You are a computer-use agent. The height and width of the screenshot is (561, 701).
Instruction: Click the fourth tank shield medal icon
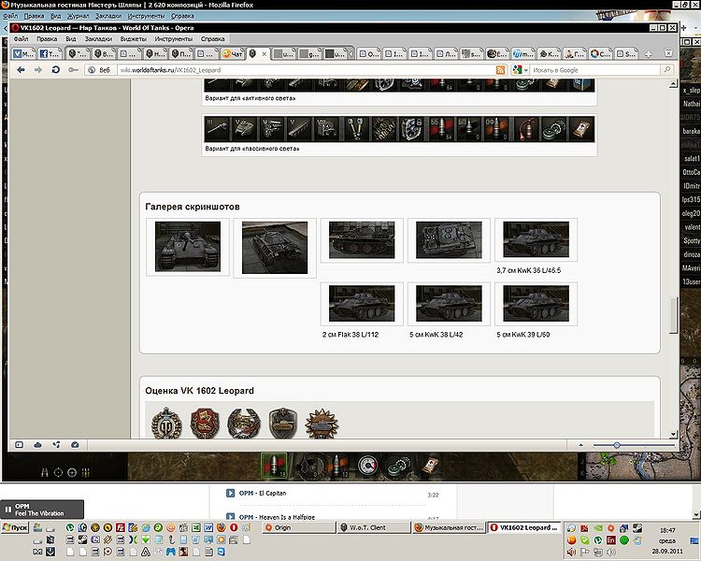tap(282, 424)
